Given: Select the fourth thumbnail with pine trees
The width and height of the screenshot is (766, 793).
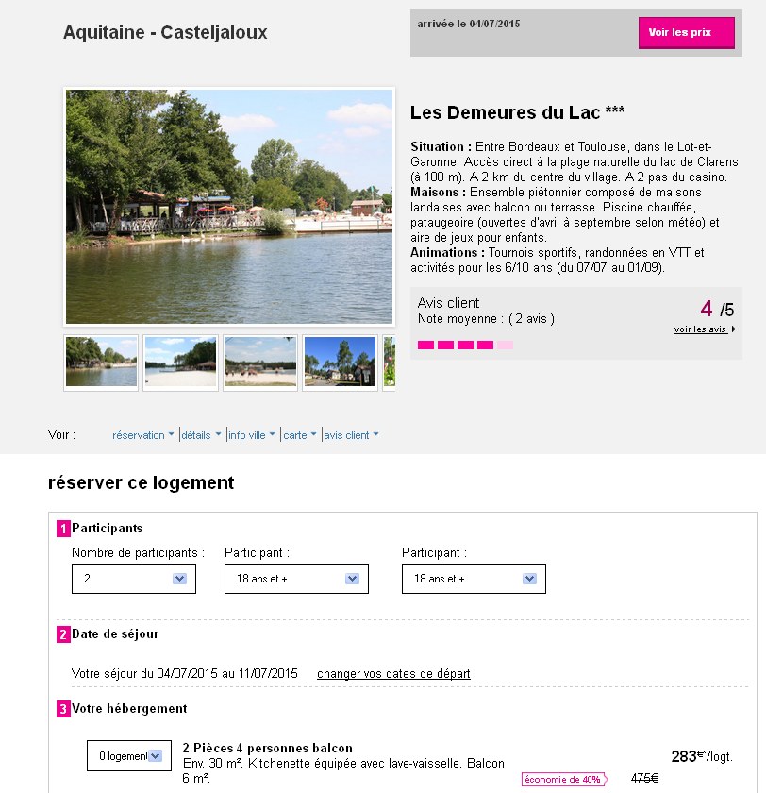Looking at the screenshot, I should (340, 362).
